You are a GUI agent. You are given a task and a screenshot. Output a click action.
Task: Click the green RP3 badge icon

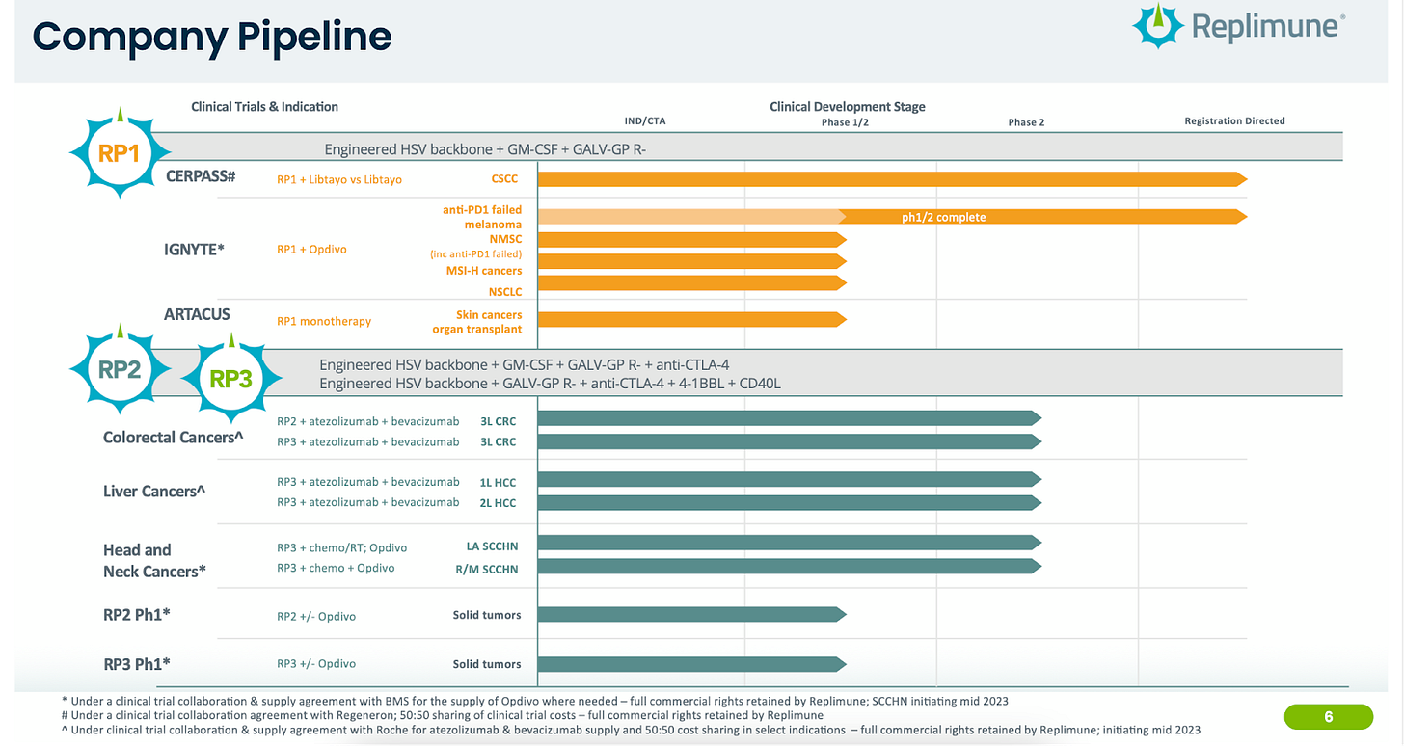coord(230,379)
